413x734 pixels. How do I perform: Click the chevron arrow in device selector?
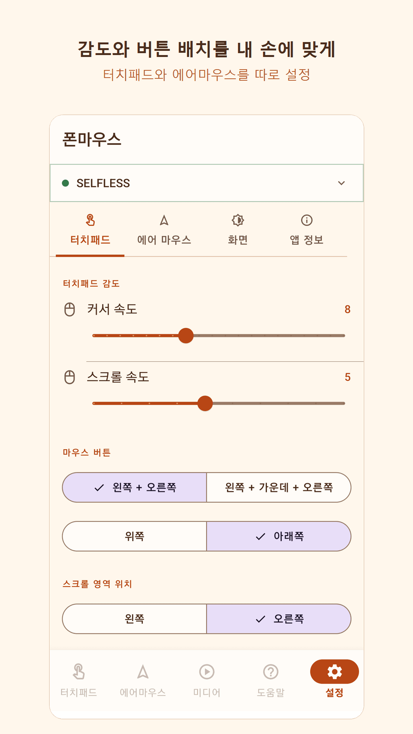click(341, 183)
